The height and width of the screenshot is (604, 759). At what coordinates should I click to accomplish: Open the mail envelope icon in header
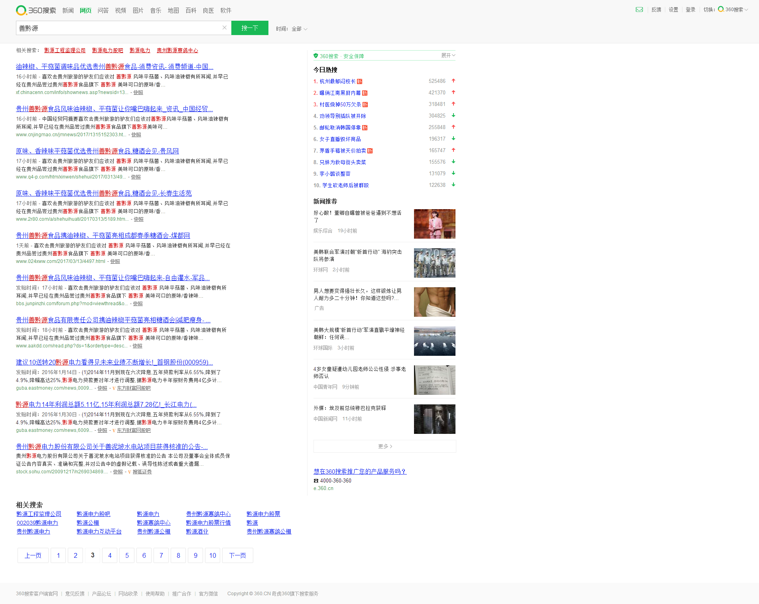(x=639, y=10)
